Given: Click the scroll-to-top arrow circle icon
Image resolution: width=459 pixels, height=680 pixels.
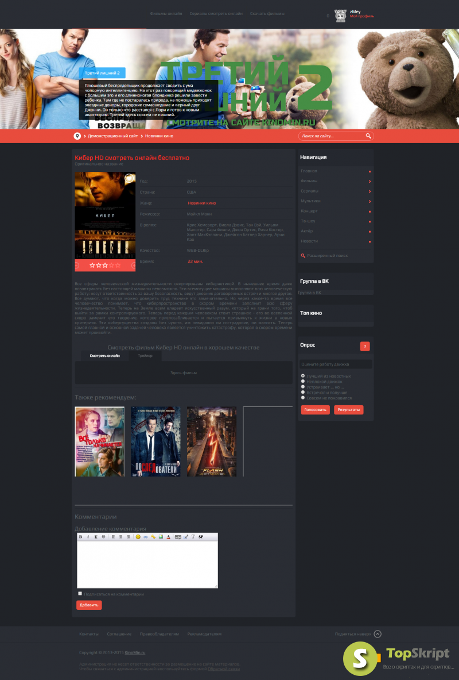Looking at the screenshot, I should point(378,634).
